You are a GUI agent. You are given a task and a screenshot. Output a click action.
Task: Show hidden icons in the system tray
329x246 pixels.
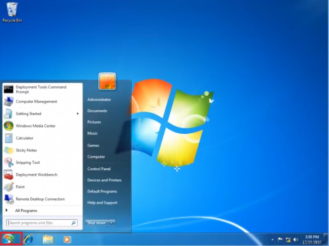273,239
